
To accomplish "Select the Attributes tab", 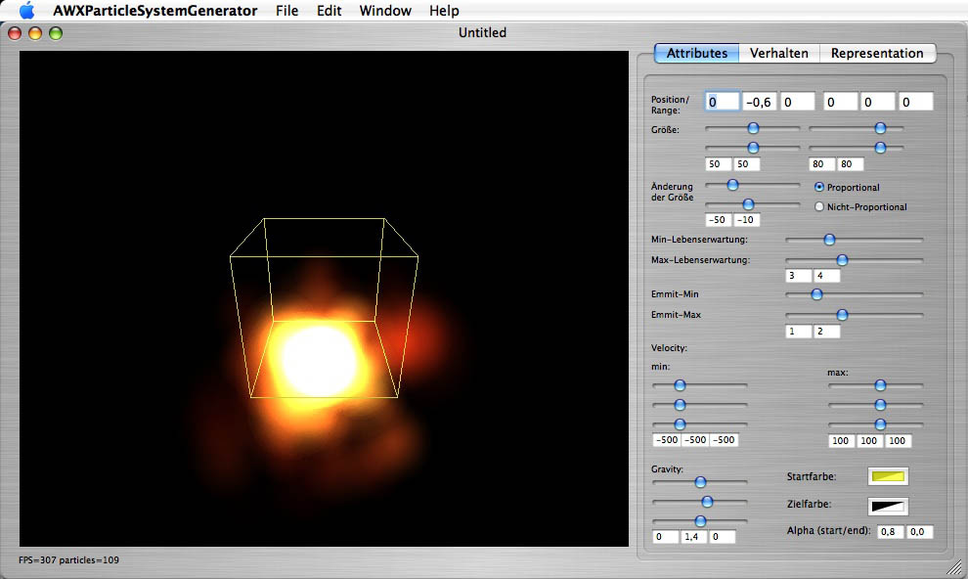I will (696, 53).
